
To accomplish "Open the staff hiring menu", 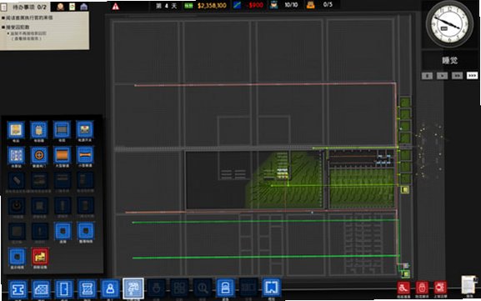I will pos(110,288).
